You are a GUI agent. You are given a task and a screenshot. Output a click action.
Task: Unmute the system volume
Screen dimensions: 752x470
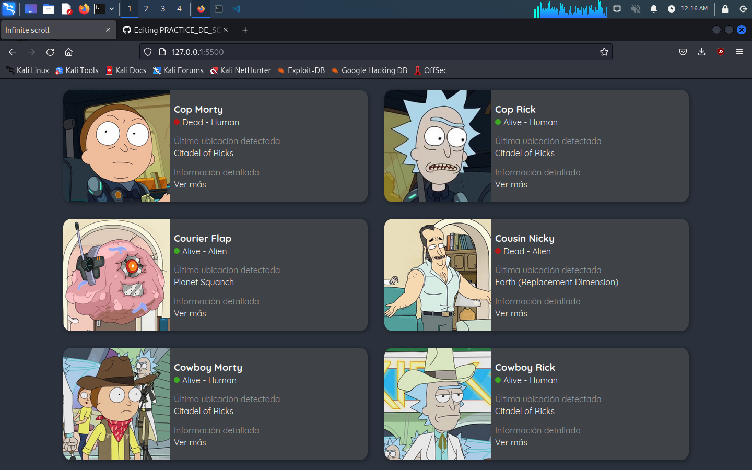coord(636,9)
